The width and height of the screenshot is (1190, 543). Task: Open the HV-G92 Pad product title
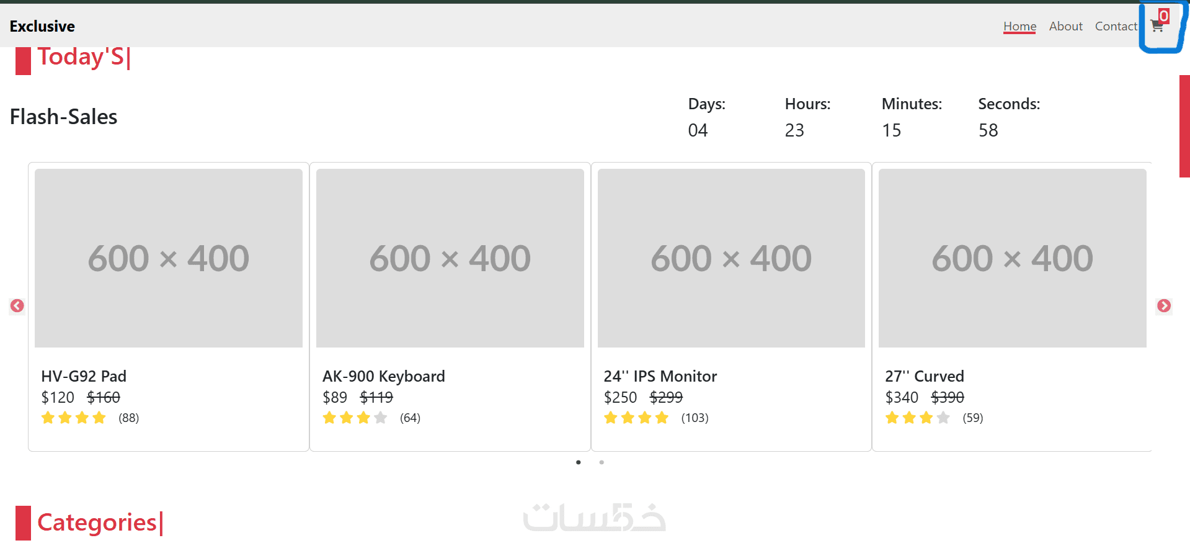[x=84, y=376]
